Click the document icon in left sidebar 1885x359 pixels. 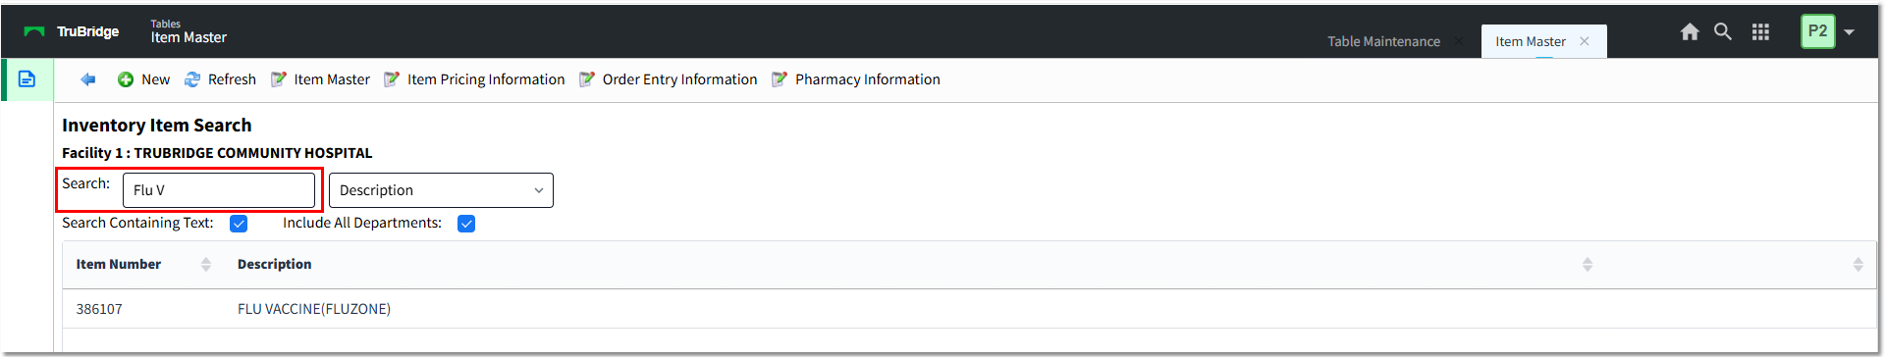click(27, 79)
